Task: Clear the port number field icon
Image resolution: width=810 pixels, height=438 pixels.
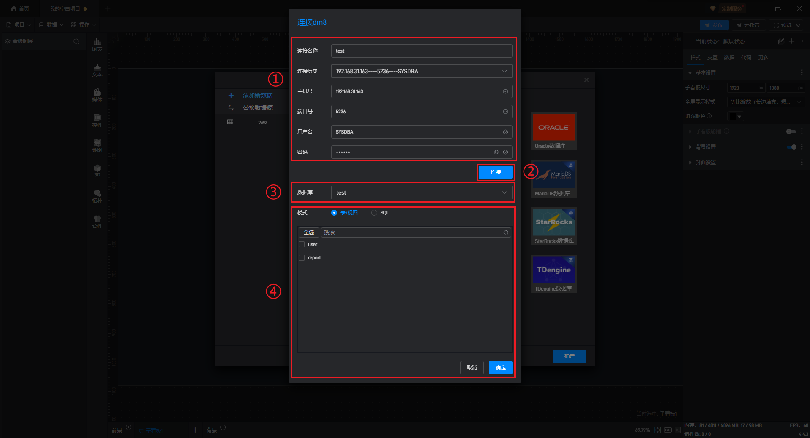Action: click(505, 112)
